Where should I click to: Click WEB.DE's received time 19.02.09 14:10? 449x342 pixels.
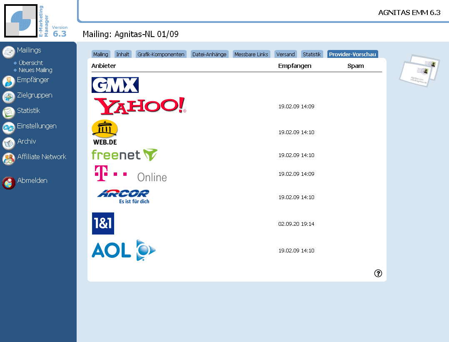coord(297,132)
